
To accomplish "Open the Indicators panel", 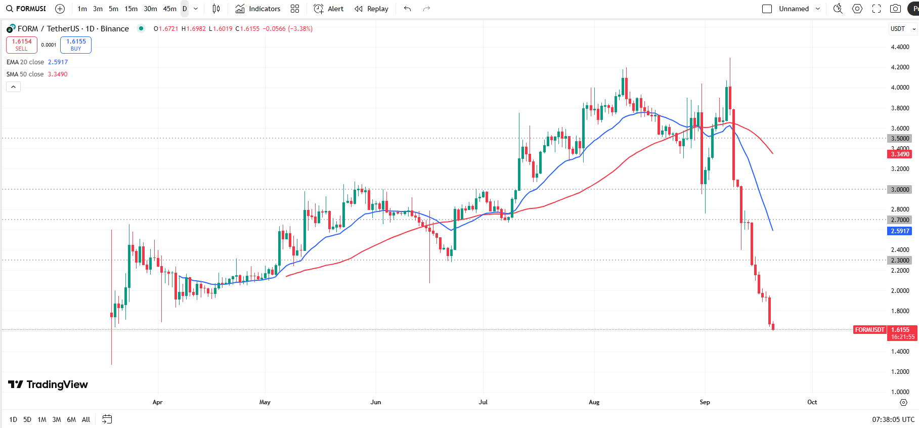I will pos(258,9).
